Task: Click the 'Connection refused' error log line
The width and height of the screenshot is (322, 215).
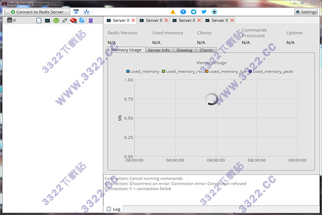Action: tap(175, 183)
